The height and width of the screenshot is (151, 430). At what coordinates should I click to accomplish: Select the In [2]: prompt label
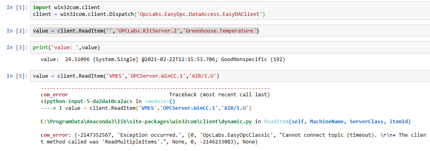coord(17,31)
